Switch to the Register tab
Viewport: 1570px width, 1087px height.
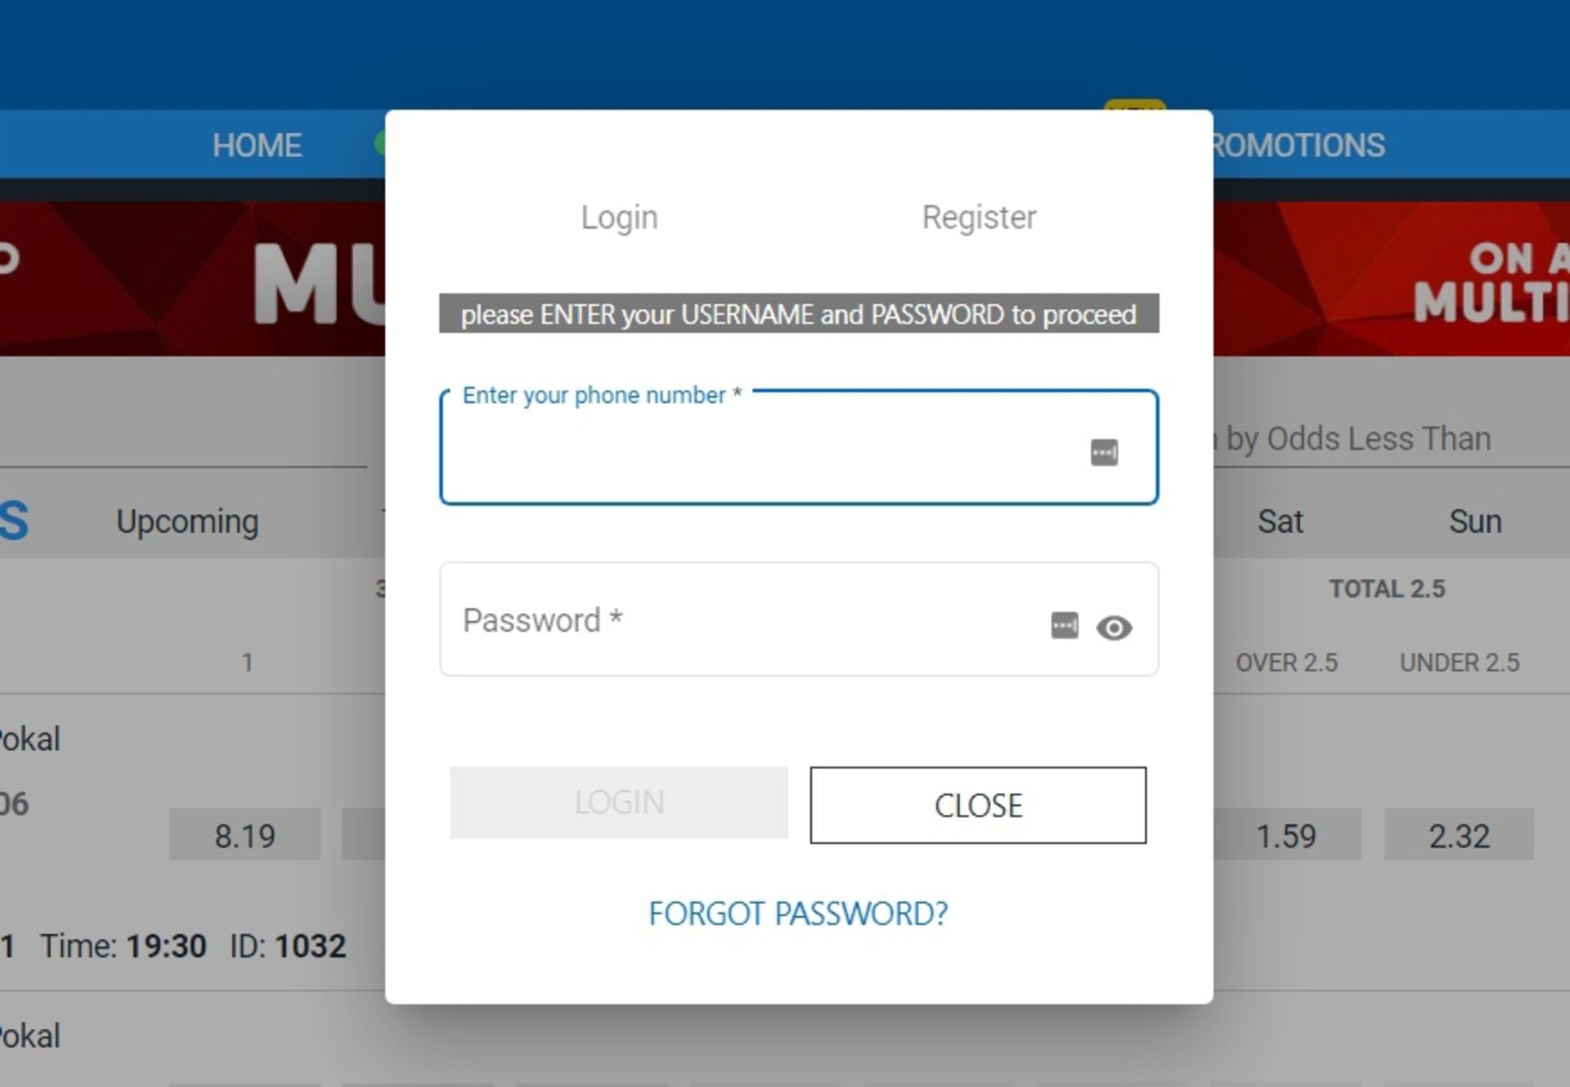click(980, 217)
